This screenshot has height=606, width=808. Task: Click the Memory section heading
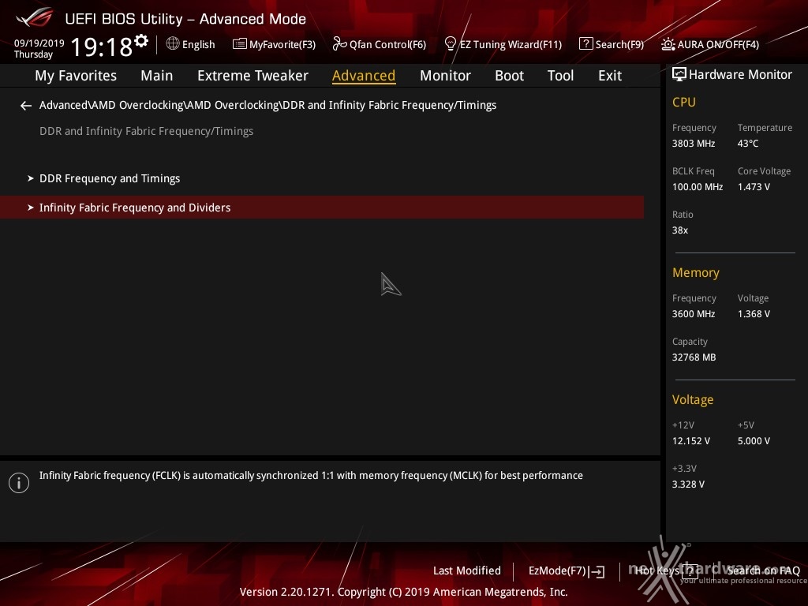click(696, 272)
